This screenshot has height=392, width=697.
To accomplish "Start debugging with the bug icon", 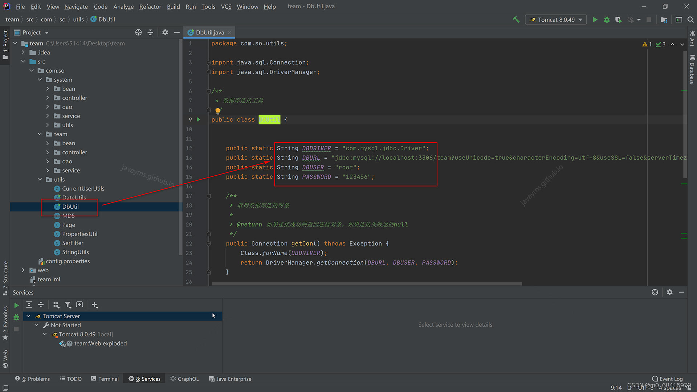I will (607, 20).
